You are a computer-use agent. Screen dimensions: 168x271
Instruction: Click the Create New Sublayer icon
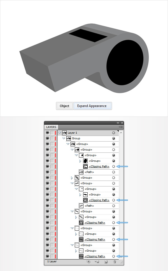(x=97, y=262)
